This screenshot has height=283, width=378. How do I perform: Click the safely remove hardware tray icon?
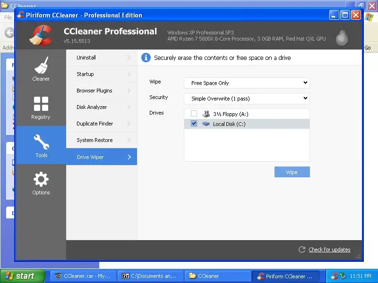coord(343,276)
